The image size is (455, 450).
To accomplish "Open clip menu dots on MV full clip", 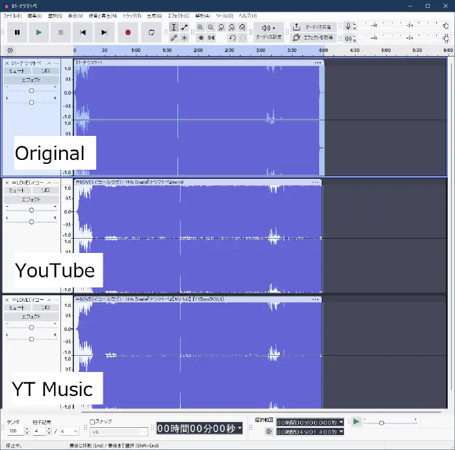I will coord(315,299).
